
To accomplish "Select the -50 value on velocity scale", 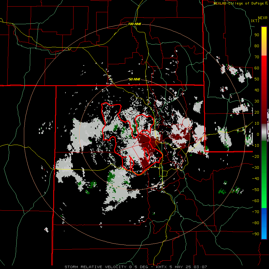I will click(x=256, y=190).
